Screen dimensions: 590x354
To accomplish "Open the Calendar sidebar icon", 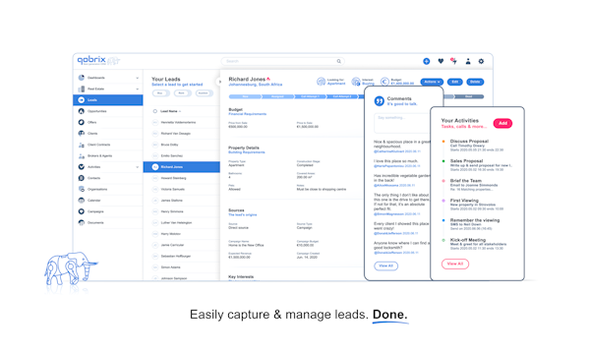I will pos(82,201).
